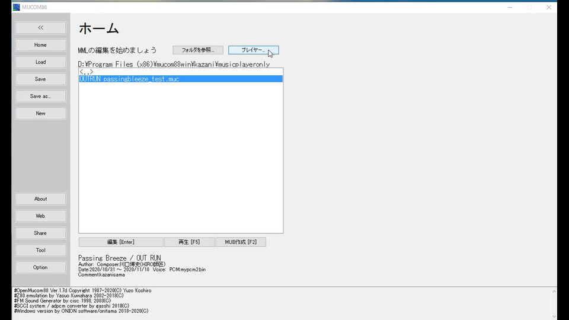Click the #Windows version log line
569x320 pixels.
[x=81, y=311]
